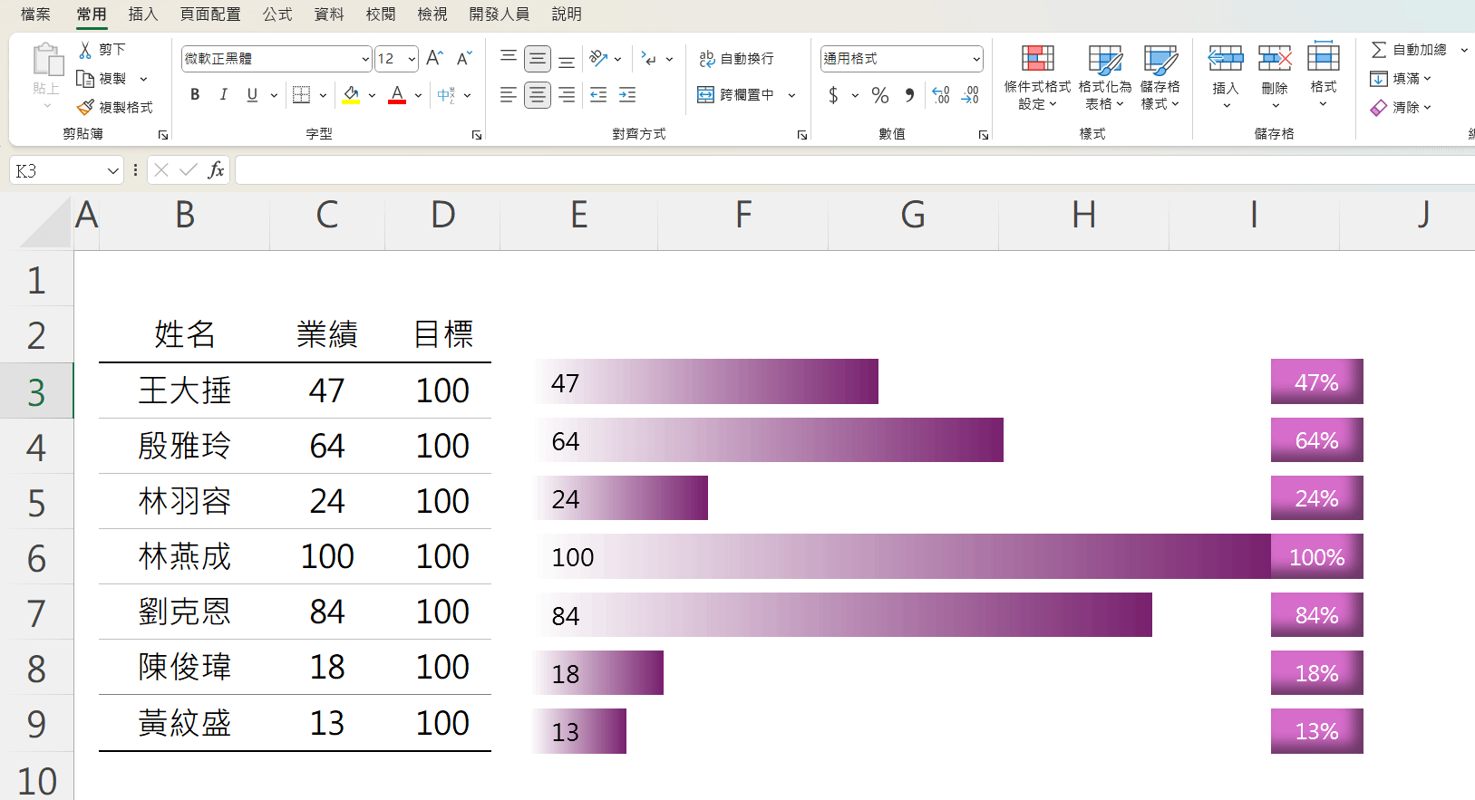Select cell containing 林燕成
The image size is (1475, 800).
[184, 556]
